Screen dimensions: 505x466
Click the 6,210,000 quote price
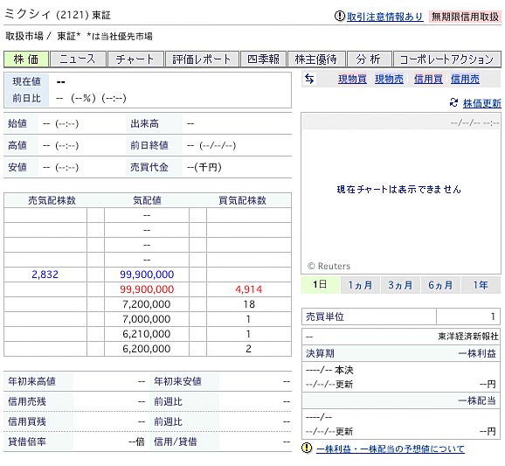(x=147, y=334)
